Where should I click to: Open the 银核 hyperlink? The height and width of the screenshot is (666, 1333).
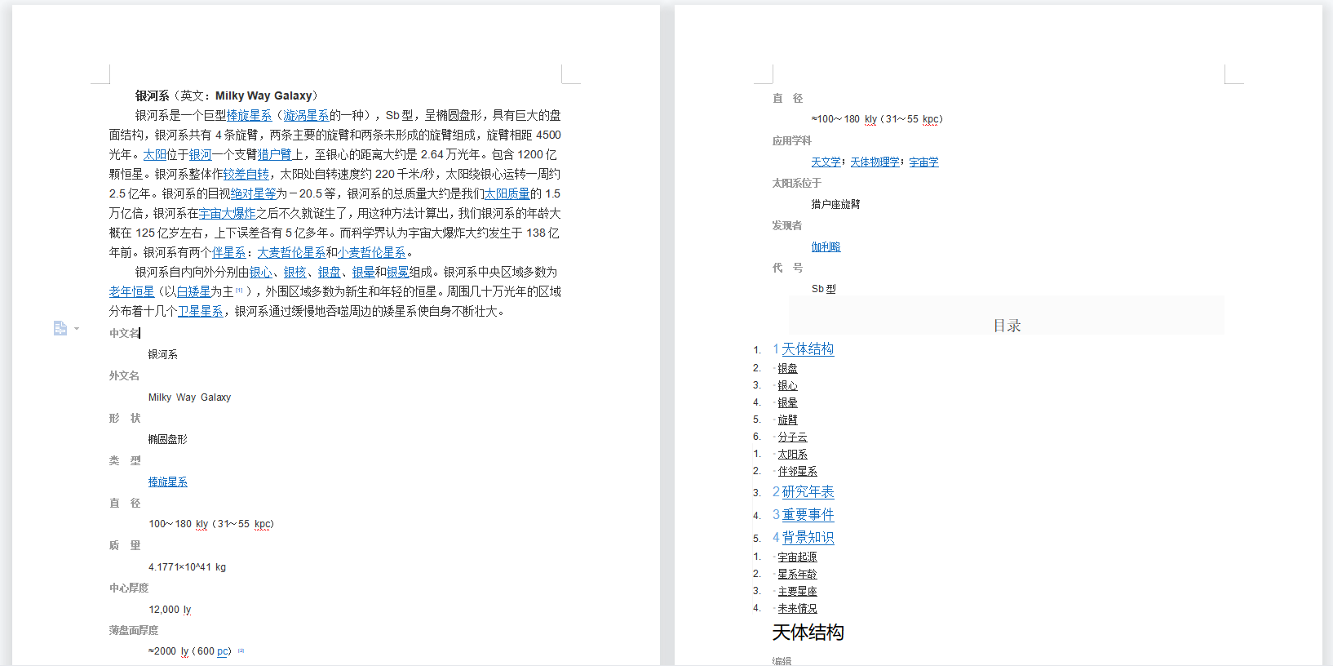click(x=294, y=273)
